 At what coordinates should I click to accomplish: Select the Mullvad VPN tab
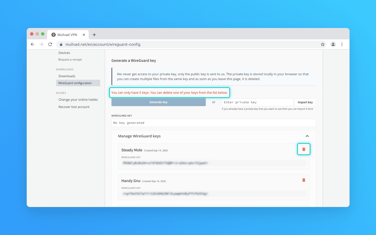pos(68,35)
